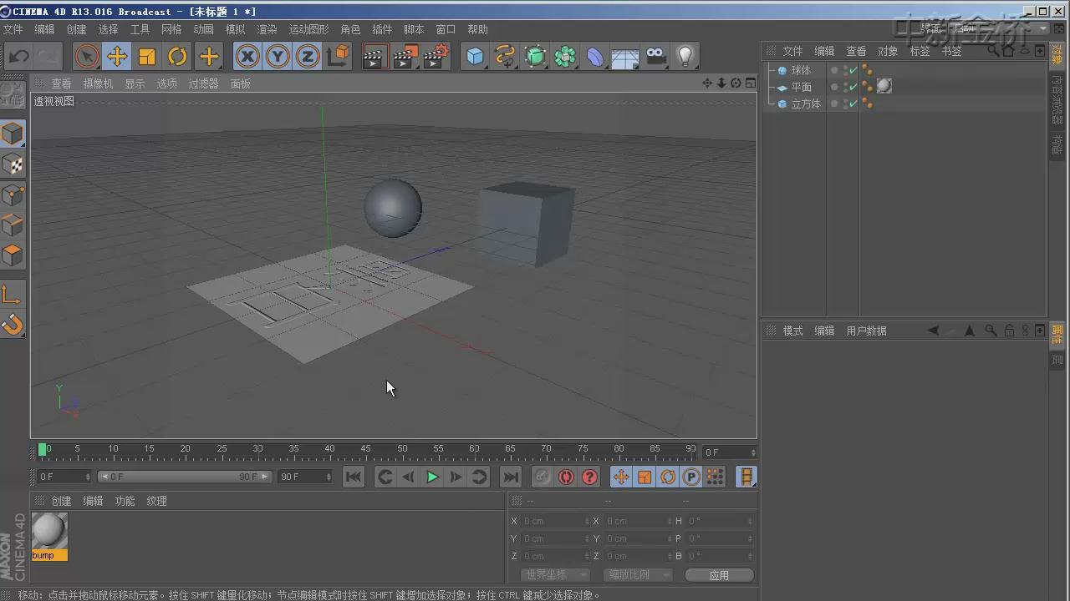The image size is (1070, 601).
Task: Toggle the 立方体 enable checkmark
Action: [x=853, y=104]
